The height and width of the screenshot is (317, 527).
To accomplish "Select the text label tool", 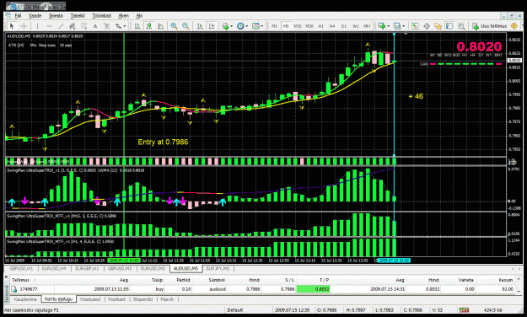I will click(x=107, y=26).
